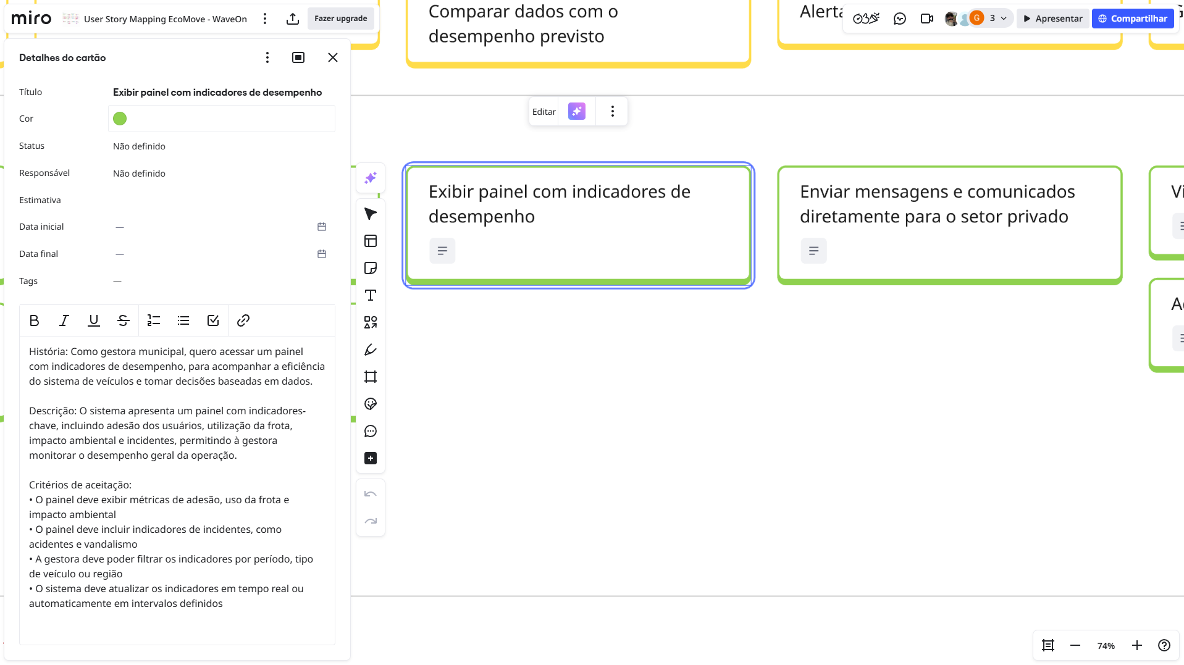
Task: Click the green card color swatch
Action: click(120, 119)
